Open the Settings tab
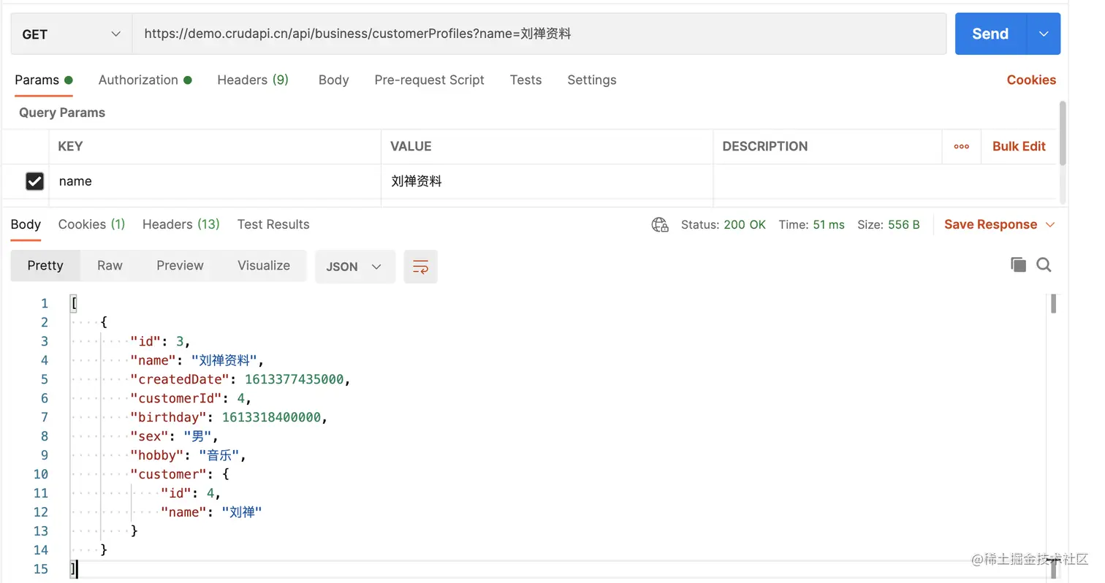 tap(591, 80)
